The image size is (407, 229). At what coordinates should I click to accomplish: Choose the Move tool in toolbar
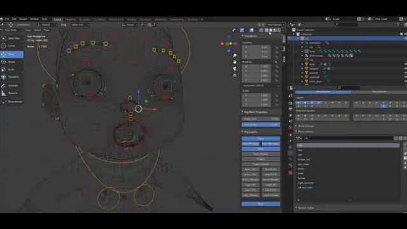[12, 54]
